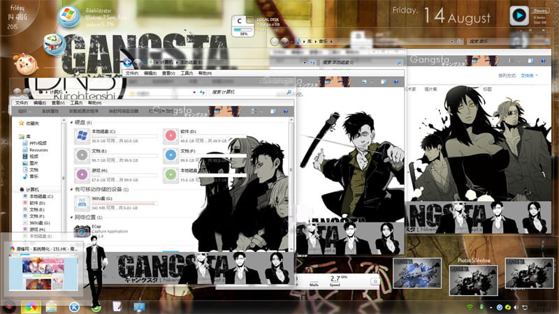
Task: Open File Explorer from the taskbar
Action: click(x=51, y=307)
